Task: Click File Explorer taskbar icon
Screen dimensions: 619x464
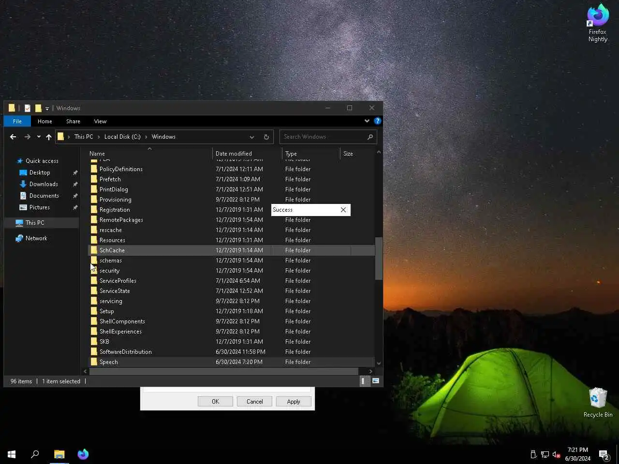Action: (59, 454)
